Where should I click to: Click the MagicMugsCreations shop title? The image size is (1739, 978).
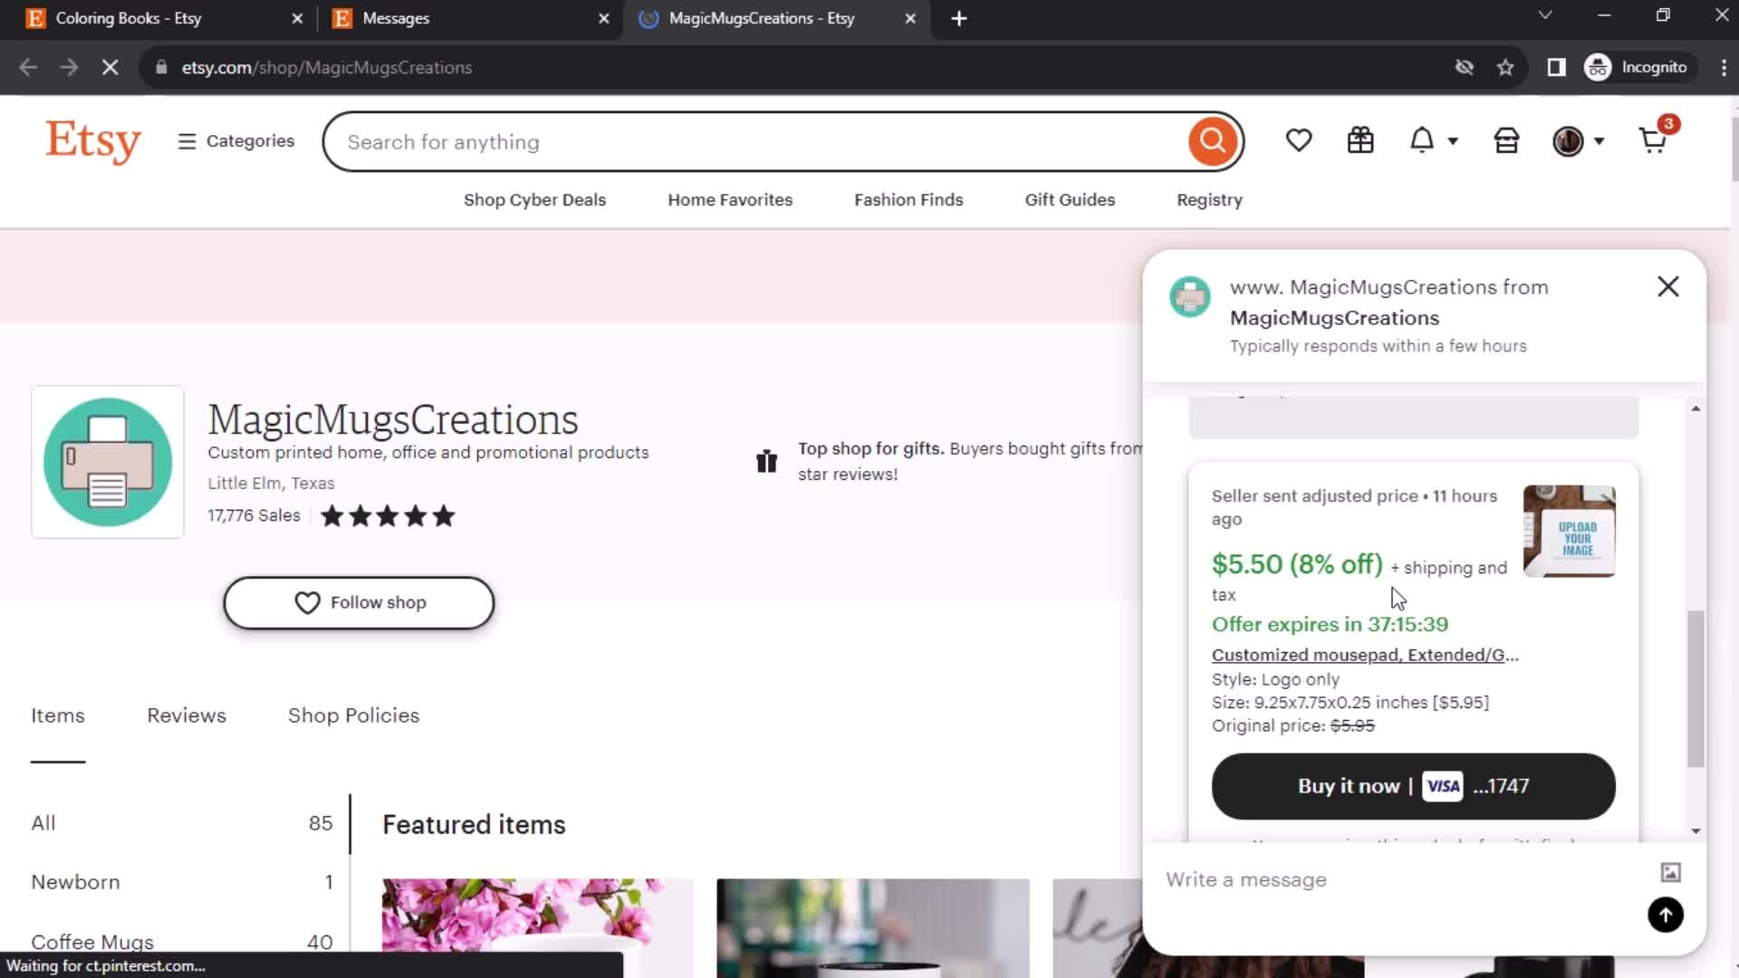[x=393, y=419]
